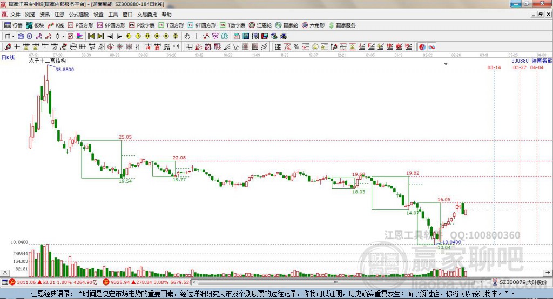Open the 9T四方形 tool
Viewport: 553px width, 299px height.
pyautogui.click(x=202, y=25)
